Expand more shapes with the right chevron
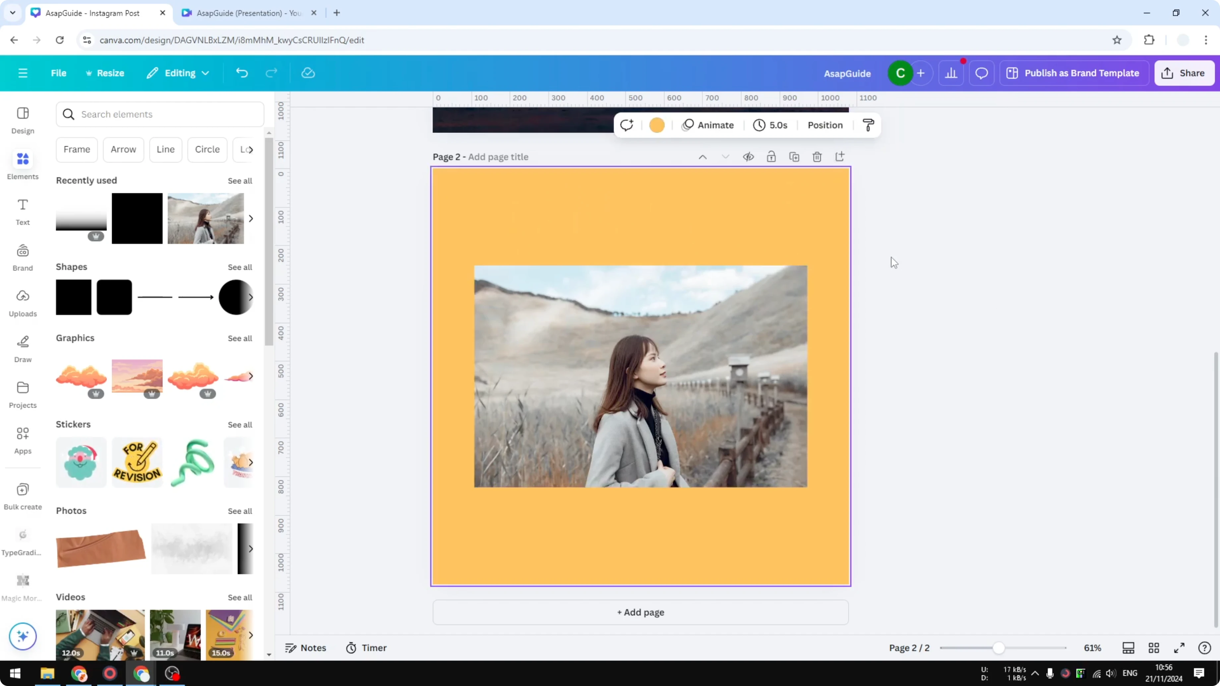The image size is (1220, 686). (x=251, y=297)
